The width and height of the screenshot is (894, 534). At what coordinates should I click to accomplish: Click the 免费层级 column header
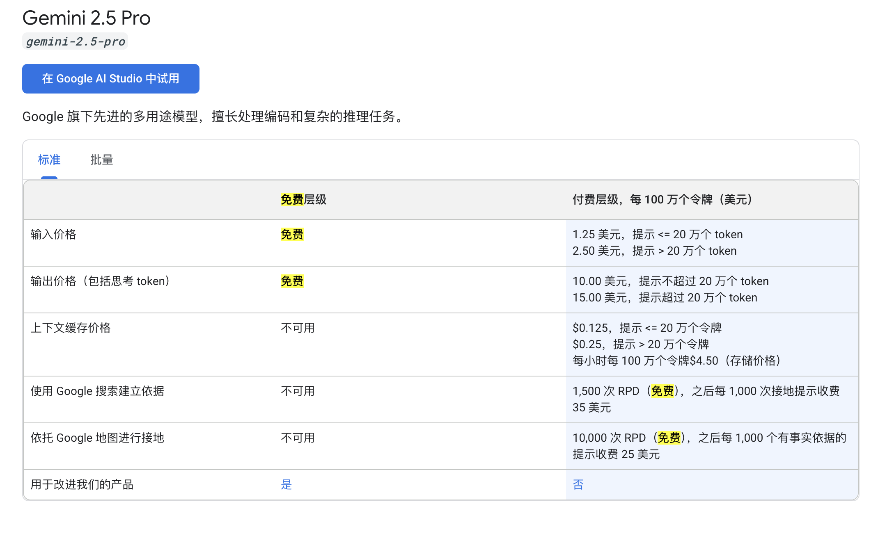point(304,200)
